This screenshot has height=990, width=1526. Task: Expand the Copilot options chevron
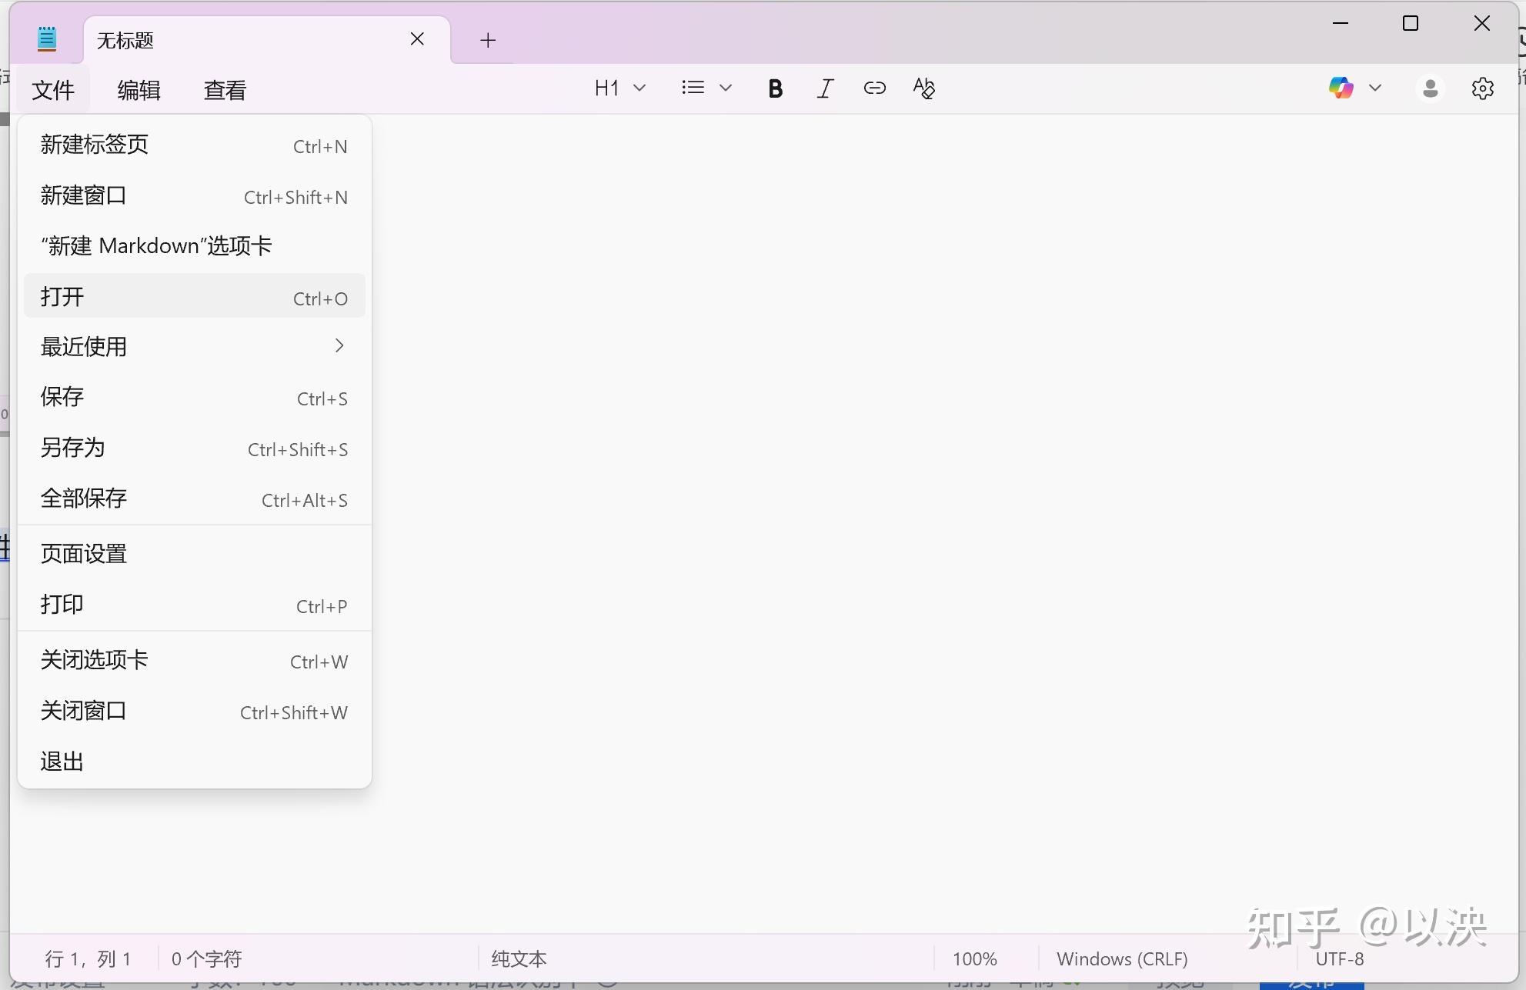tap(1376, 88)
